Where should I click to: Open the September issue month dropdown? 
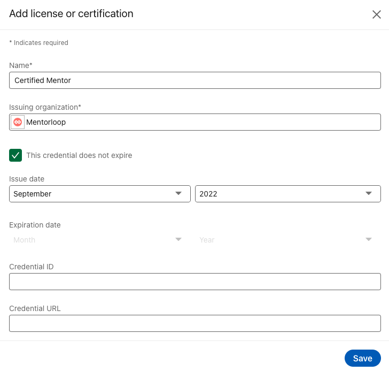[x=100, y=194]
